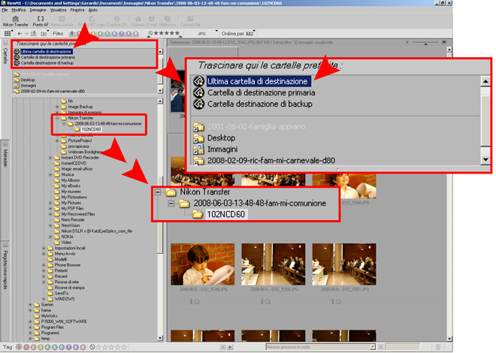Apply tag 5 in bottom Tag bar
Viewport: 496px width, 353px height.
(x=54, y=347)
